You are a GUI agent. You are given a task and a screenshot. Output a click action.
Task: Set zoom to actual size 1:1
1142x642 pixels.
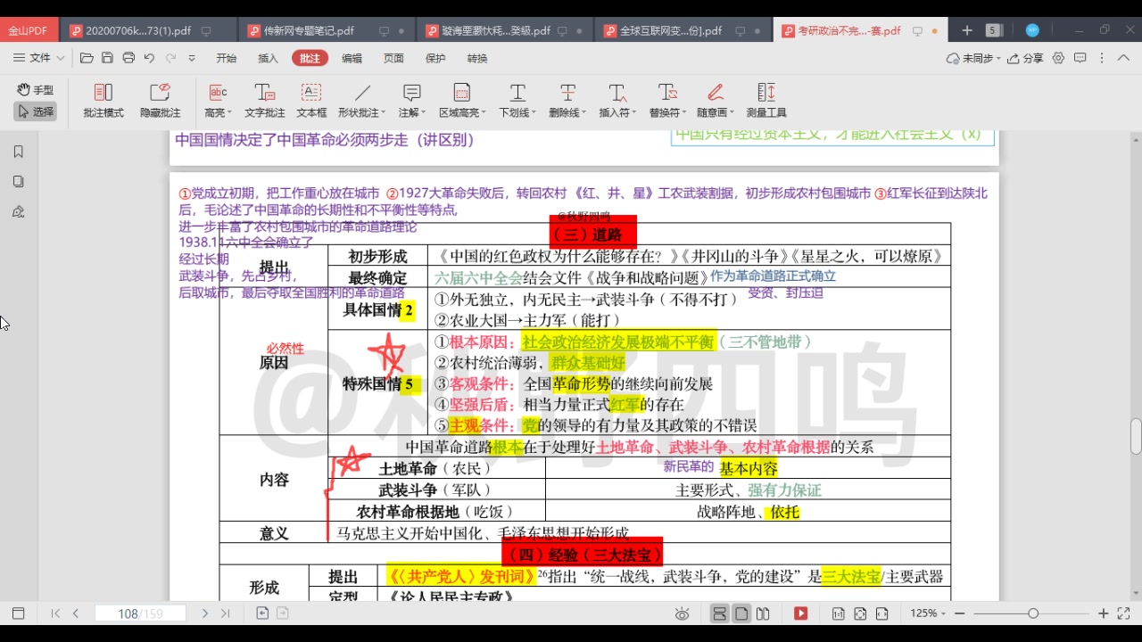(839, 613)
